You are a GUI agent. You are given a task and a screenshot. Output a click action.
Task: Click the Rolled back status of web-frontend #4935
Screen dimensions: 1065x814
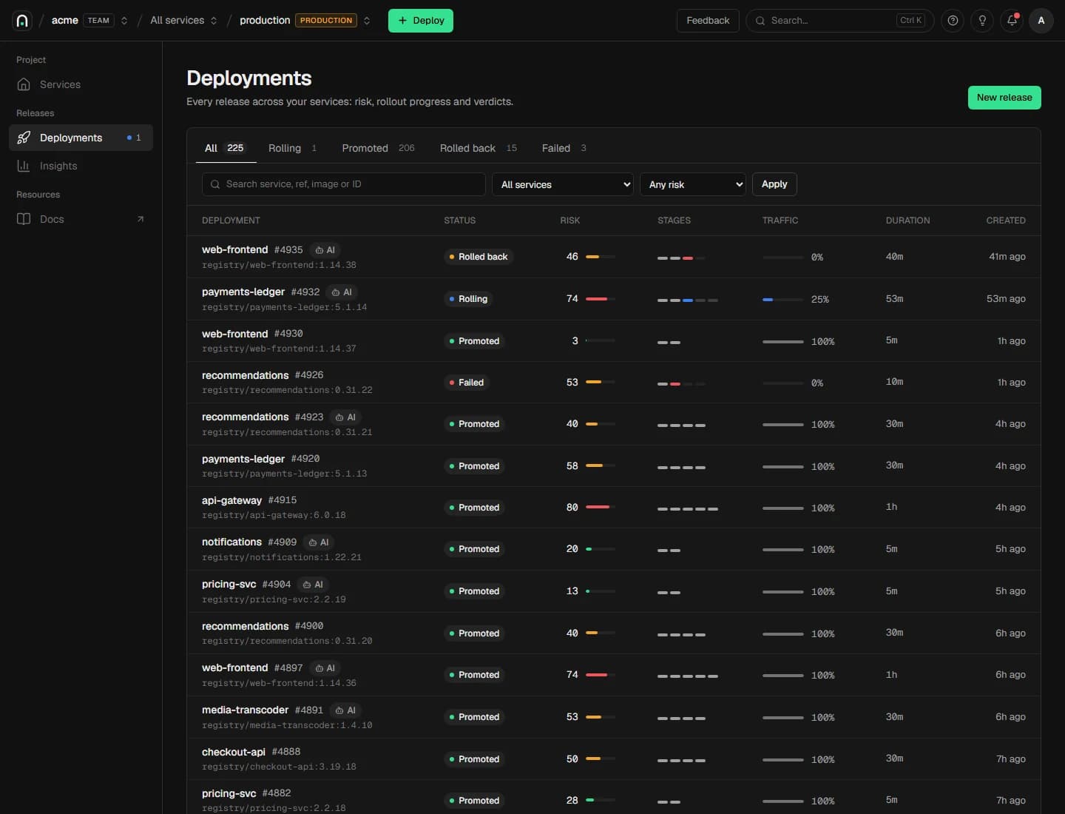point(478,257)
